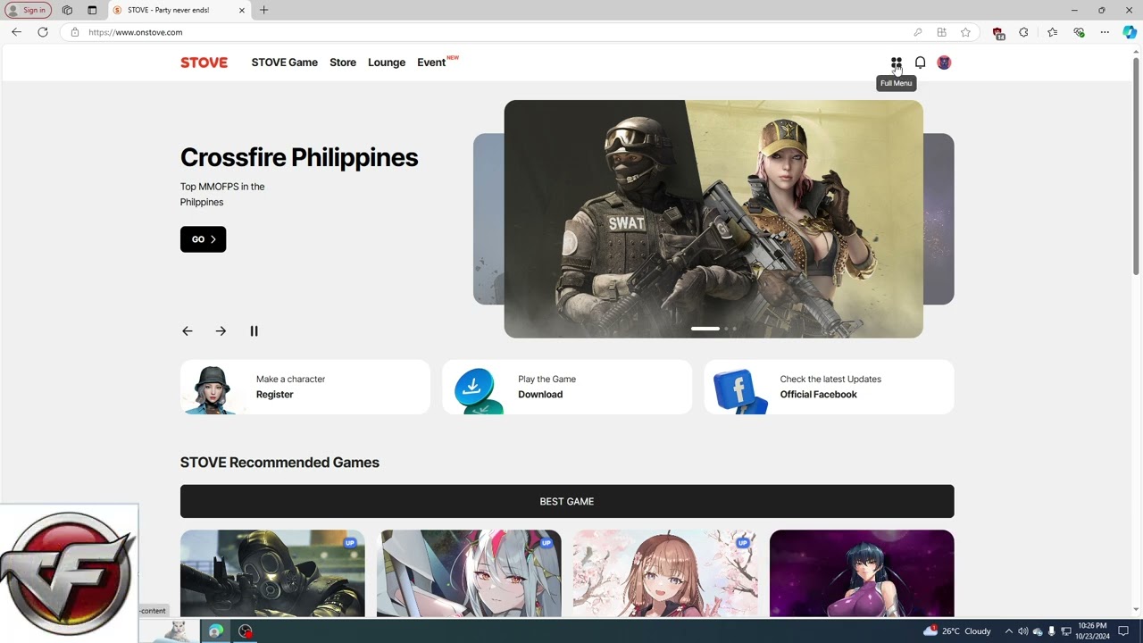Click the Crossfire SWAT banner image
This screenshot has height=643, width=1143.
(713, 219)
